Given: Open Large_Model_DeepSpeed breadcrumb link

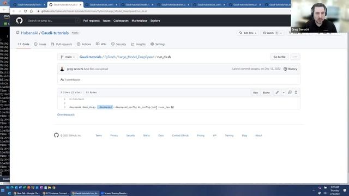Looking at the screenshot, I should click(x=136, y=57).
